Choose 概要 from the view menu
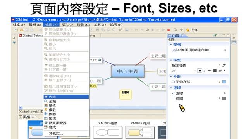 tap(66, 114)
